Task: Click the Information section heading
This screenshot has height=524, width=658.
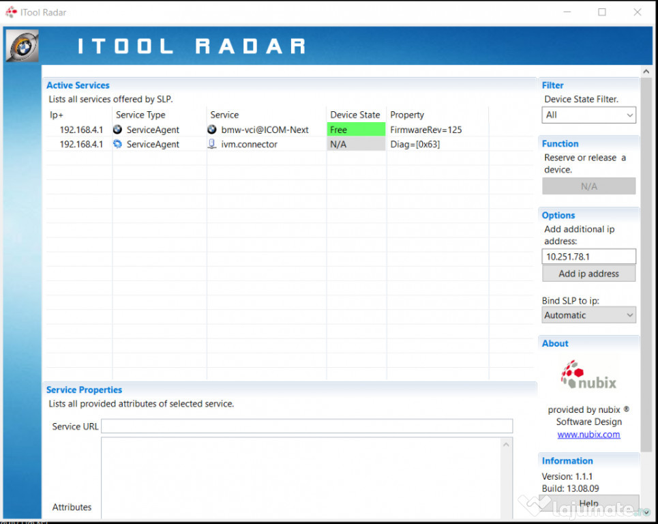Action: click(x=567, y=461)
